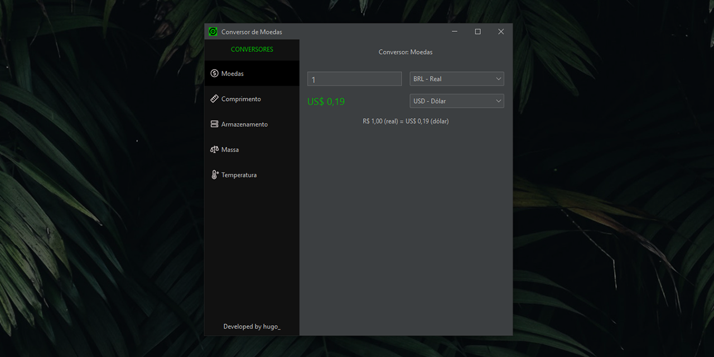The height and width of the screenshot is (357, 714).
Task: Focus the amount input field showing 1
Action: click(354, 79)
